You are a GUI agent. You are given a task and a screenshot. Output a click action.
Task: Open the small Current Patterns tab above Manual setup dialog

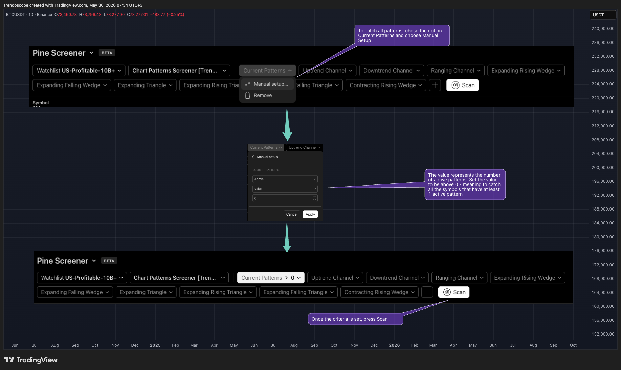[266, 147]
